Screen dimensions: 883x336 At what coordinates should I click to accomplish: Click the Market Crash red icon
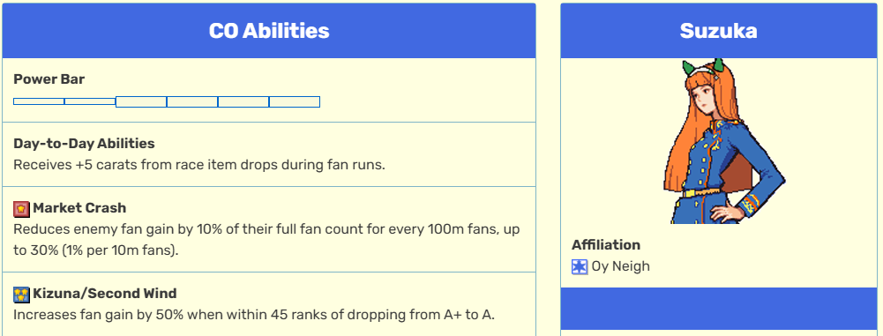coord(21,209)
